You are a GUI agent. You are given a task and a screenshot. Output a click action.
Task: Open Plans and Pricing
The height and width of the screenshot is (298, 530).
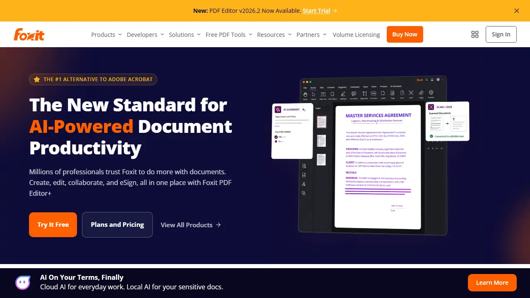(x=117, y=225)
